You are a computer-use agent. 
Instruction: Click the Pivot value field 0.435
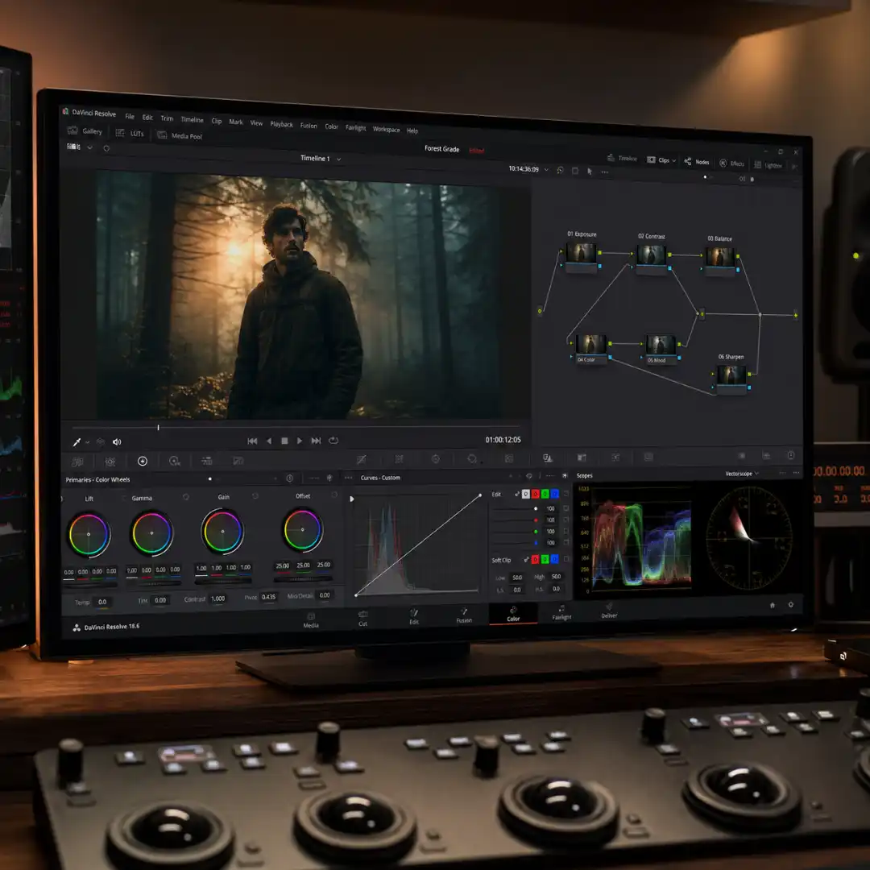(268, 597)
